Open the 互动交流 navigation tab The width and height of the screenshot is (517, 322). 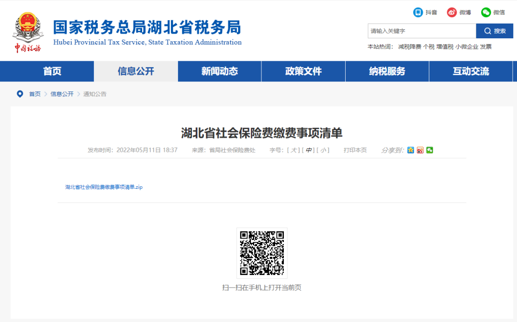coord(471,71)
